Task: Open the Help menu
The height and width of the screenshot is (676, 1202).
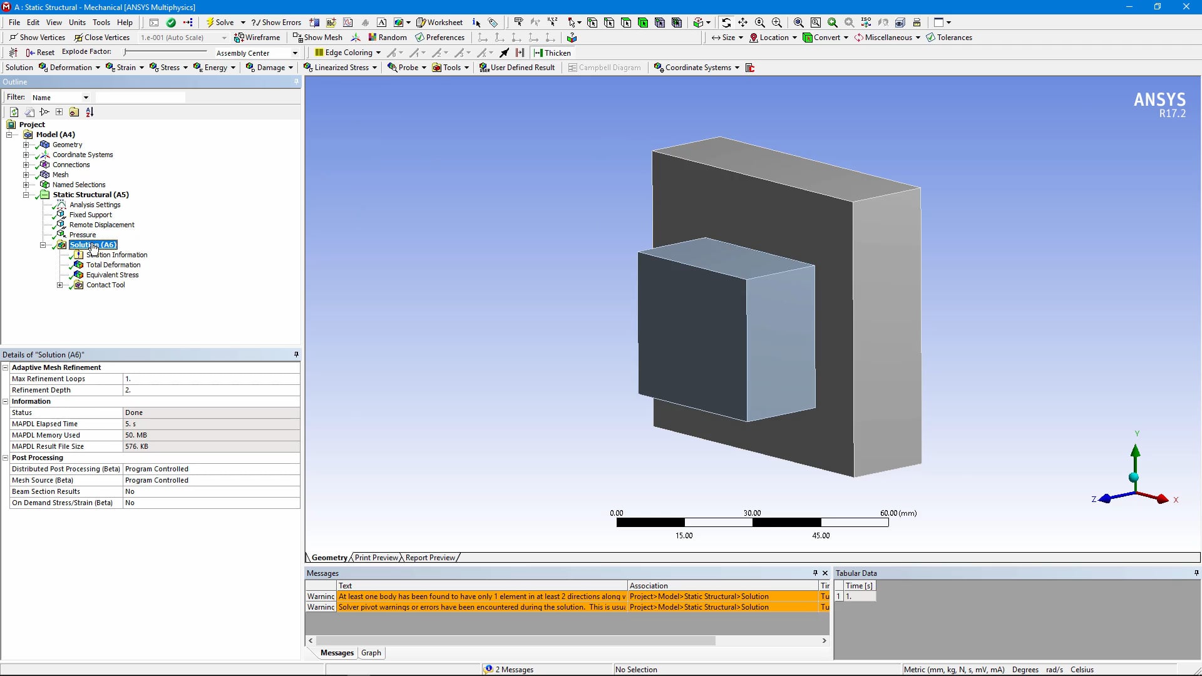Action: pyautogui.click(x=125, y=23)
